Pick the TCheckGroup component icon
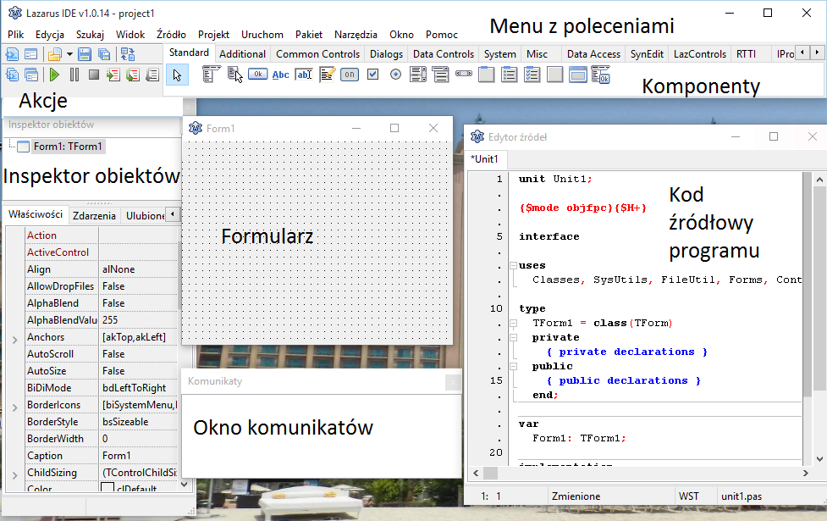The image size is (827, 521). pyautogui.click(x=532, y=75)
